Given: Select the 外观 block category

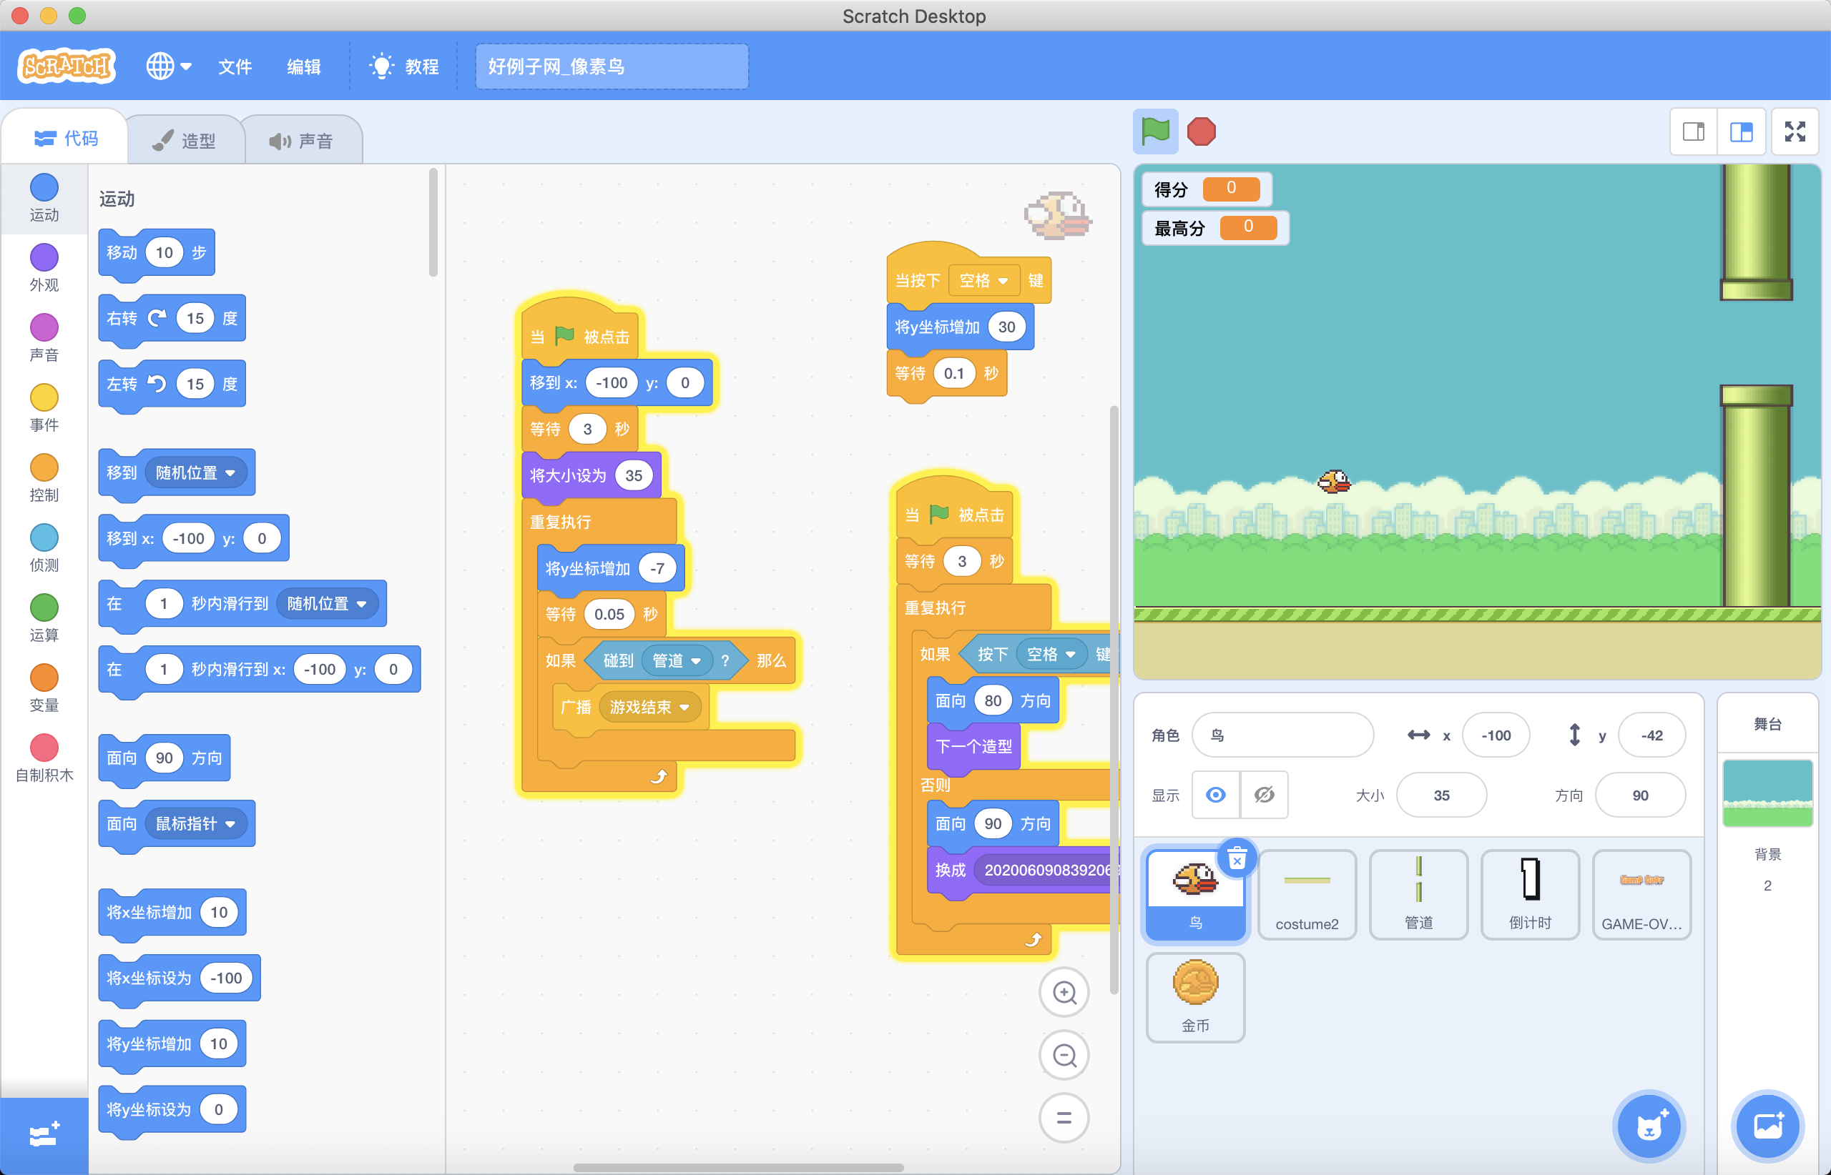Looking at the screenshot, I should [44, 268].
